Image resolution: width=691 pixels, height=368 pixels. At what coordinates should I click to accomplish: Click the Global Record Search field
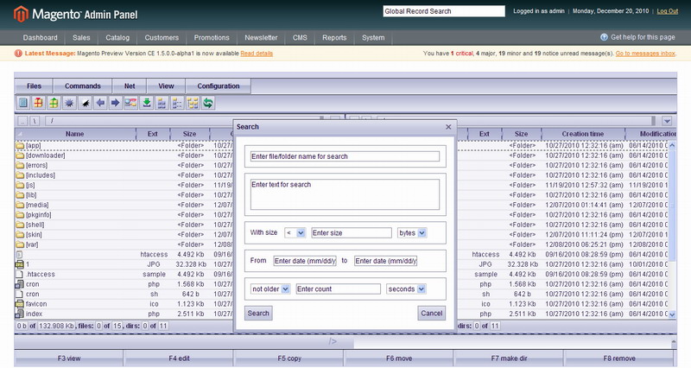pos(444,11)
